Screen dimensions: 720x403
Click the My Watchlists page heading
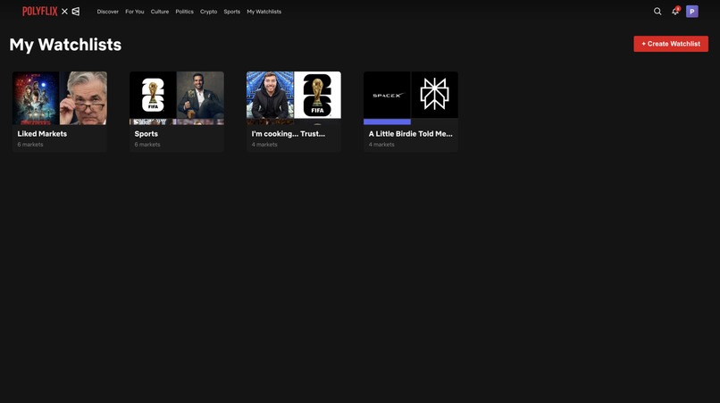(x=65, y=45)
